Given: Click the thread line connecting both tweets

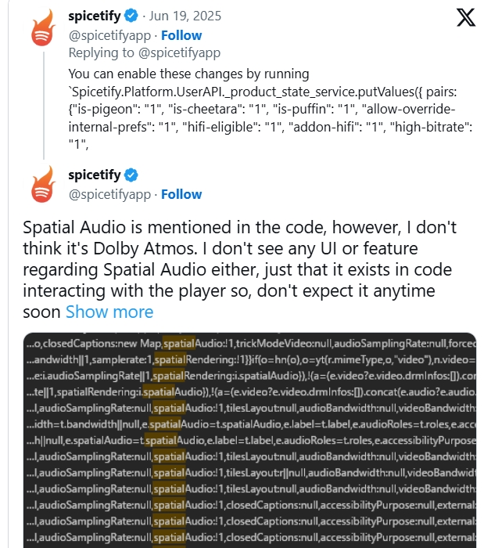Looking at the screenshot, I should (x=44, y=106).
